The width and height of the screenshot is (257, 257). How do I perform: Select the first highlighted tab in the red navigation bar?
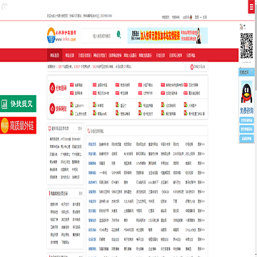[x=54, y=56]
